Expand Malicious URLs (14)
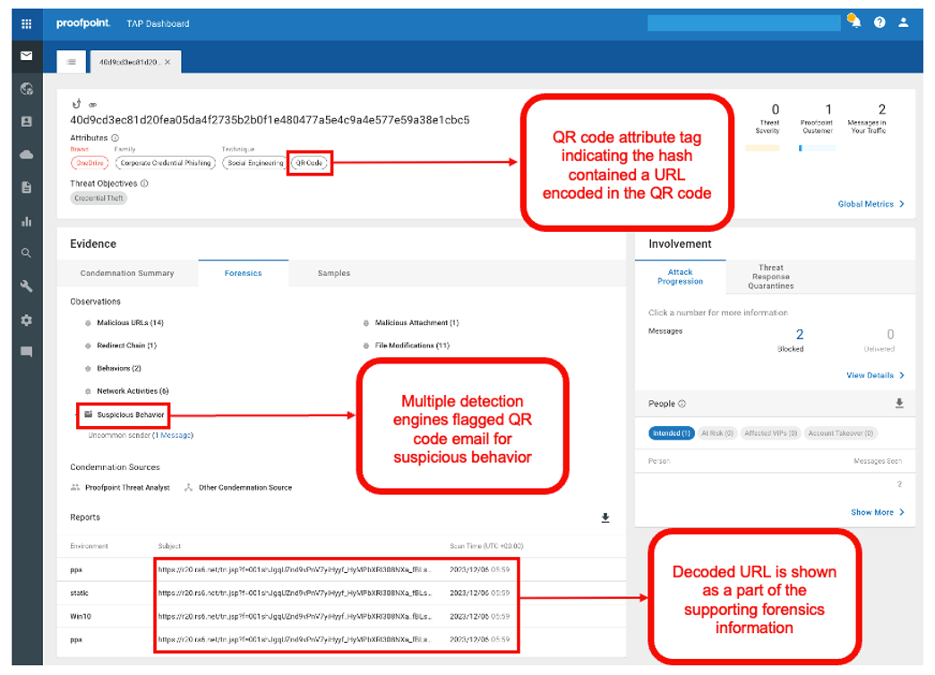 click(130, 322)
